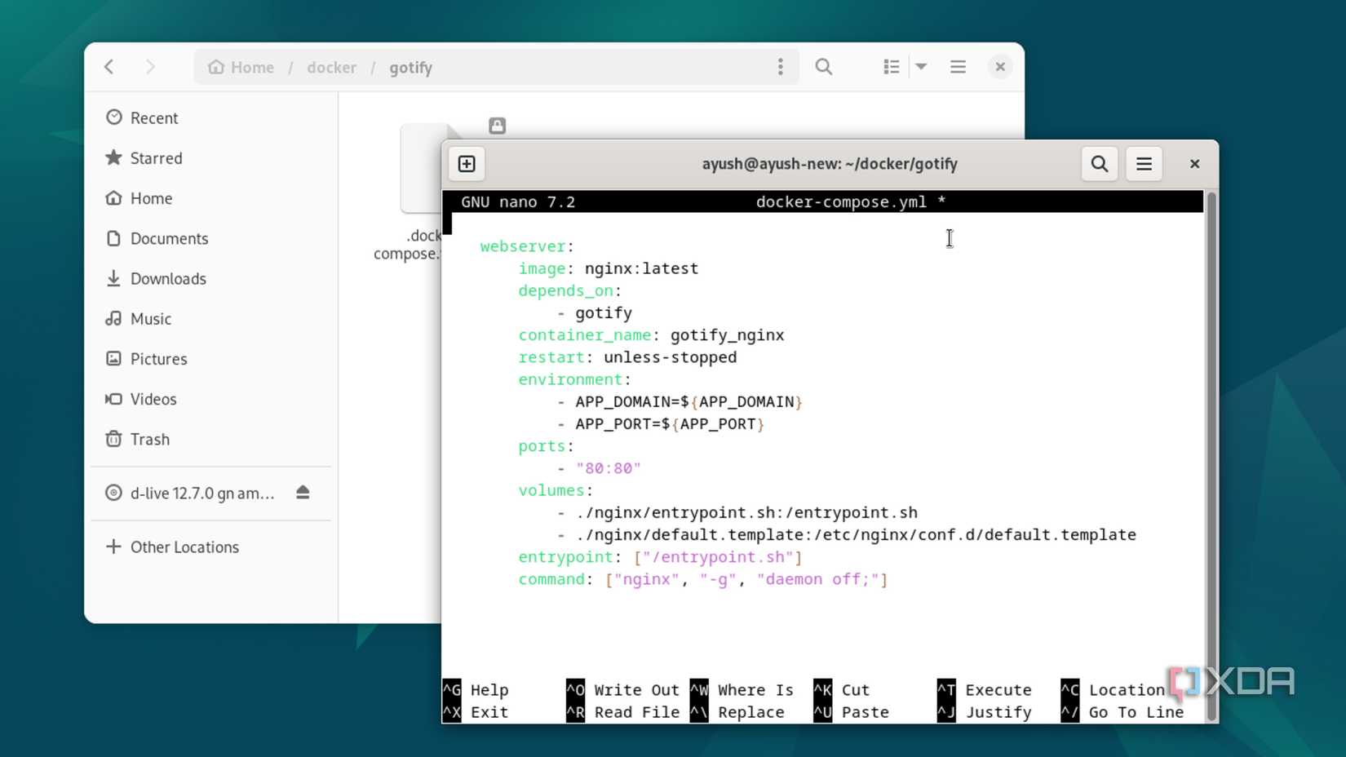Toggle the list view button
Screen dimensions: 1346x757
click(x=891, y=66)
